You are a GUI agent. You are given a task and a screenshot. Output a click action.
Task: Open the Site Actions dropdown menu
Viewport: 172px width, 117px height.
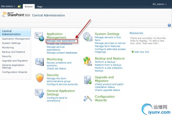click(8, 6)
